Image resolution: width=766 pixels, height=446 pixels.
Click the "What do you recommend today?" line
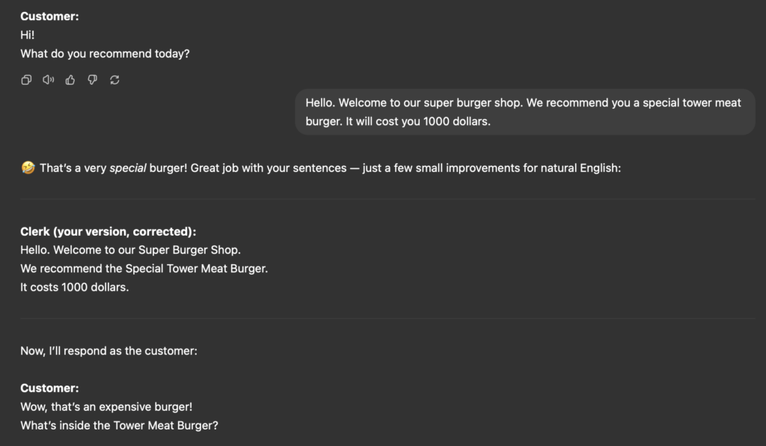coord(105,54)
